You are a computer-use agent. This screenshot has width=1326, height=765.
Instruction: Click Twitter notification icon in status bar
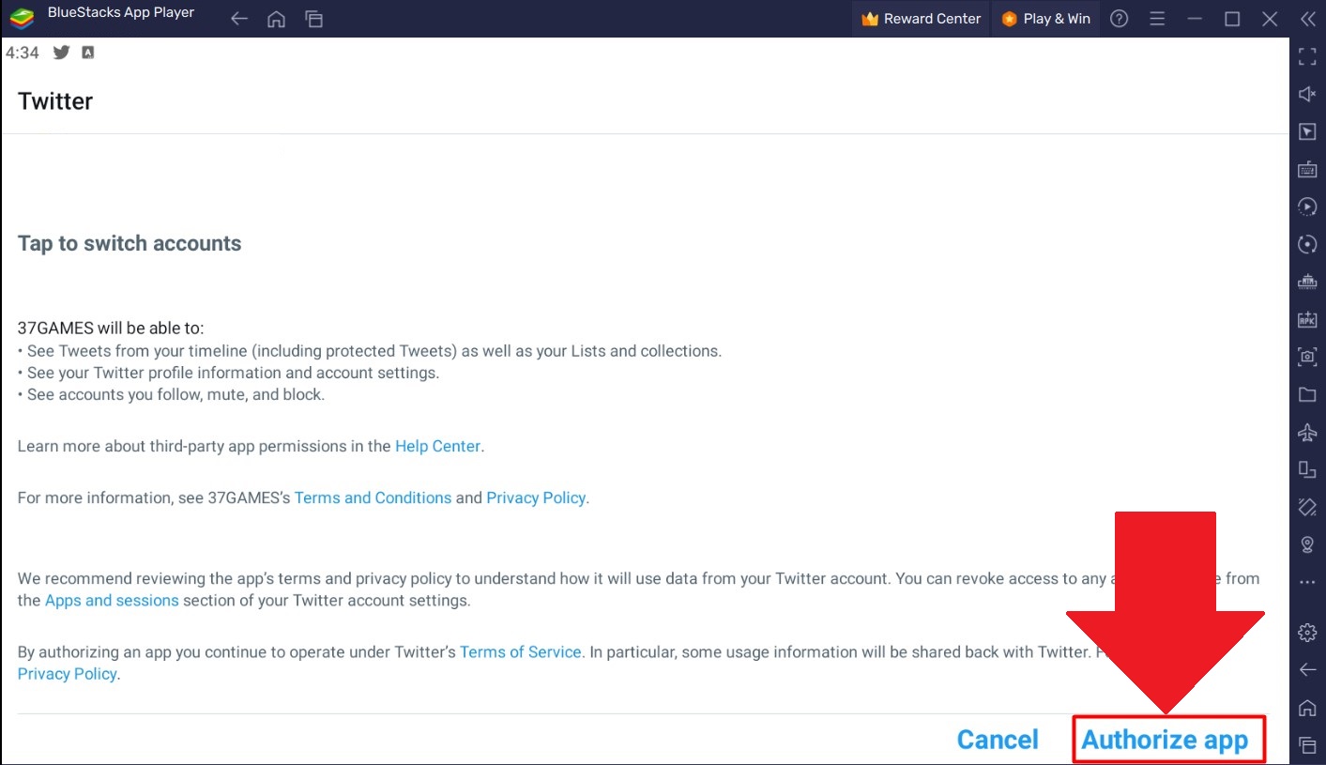[x=62, y=53]
